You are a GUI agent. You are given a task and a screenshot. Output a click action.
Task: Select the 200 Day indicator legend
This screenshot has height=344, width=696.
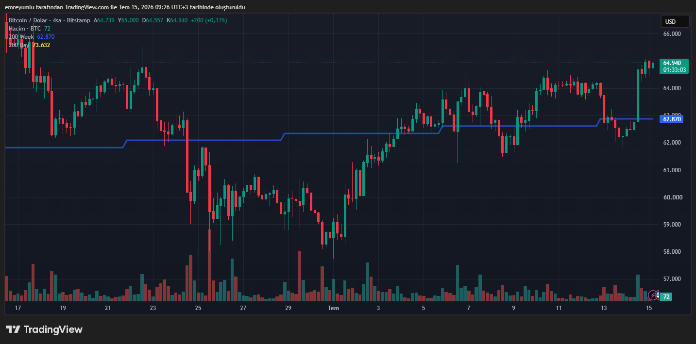pos(19,45)
